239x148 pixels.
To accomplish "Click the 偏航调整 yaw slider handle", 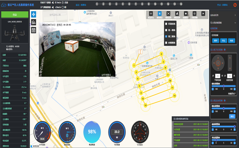I will pos(224,86).
